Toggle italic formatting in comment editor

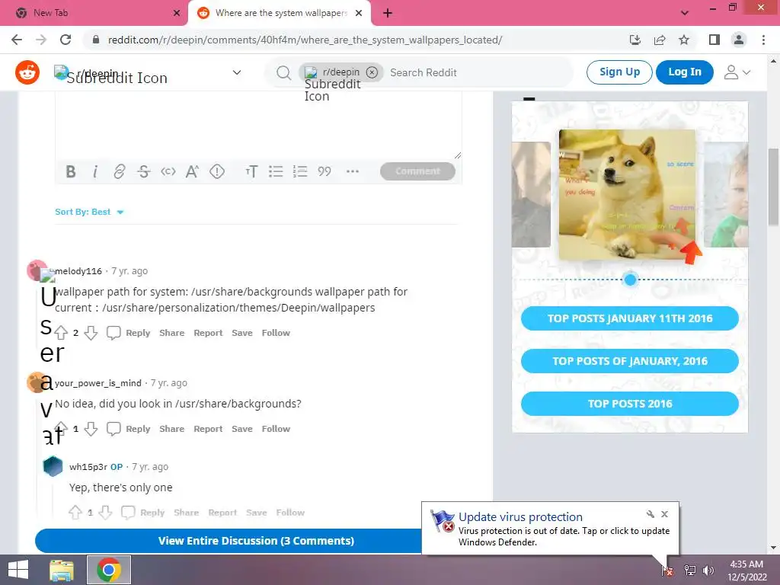tap(95, 171)
